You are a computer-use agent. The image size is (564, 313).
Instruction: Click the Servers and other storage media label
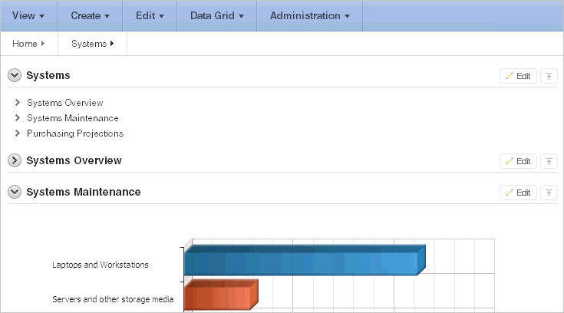click(x=113, y=299)
